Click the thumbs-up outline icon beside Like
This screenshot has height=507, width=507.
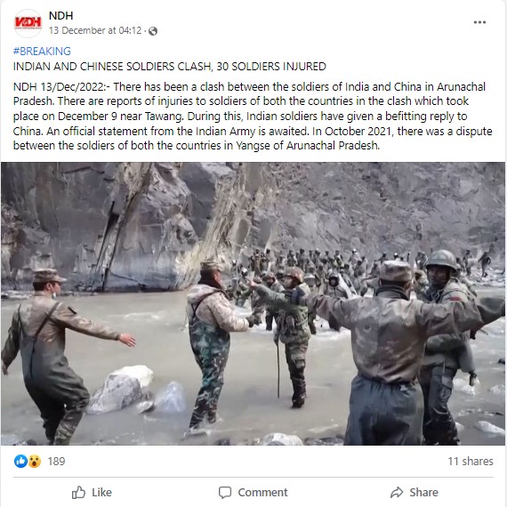[x=78, y=493]
